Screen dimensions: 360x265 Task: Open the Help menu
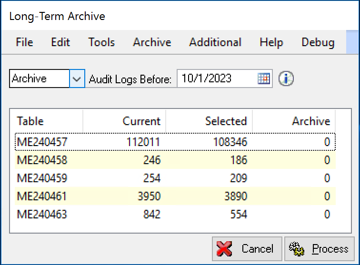271,42
